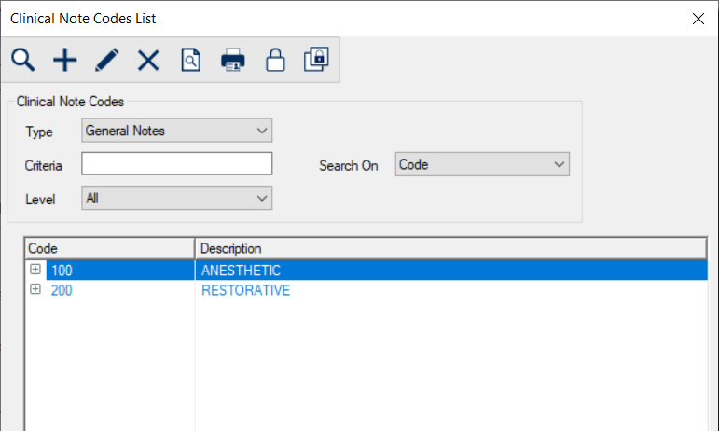Select the 200 code row
Viewport: 719px width, 431px height.
62,291
